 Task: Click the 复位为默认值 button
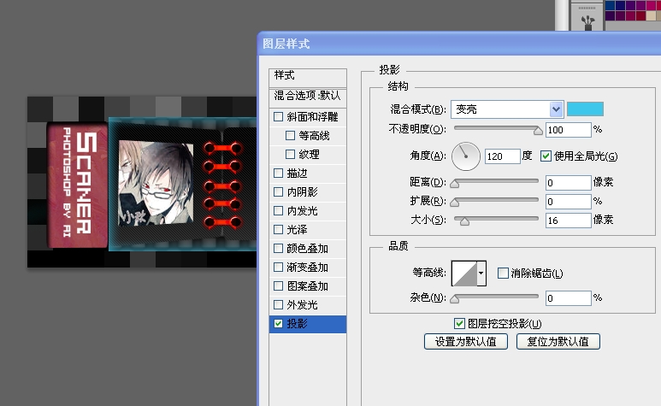pyautogui.click(x=558, y=342)
